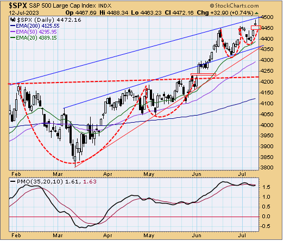The height and width of the screenshot is (241, 284).
Task: Click the Cl 4472.16 closing price value
Action: pos(179,13)
